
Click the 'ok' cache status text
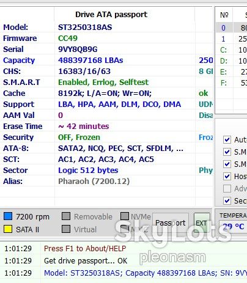coord(204,94)
